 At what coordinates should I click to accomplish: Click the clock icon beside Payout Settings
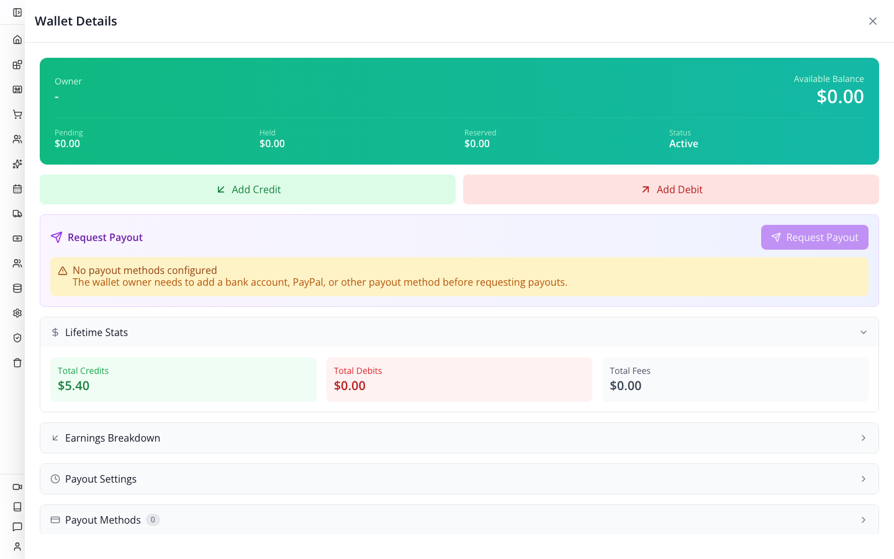click(x=55, y=479)
